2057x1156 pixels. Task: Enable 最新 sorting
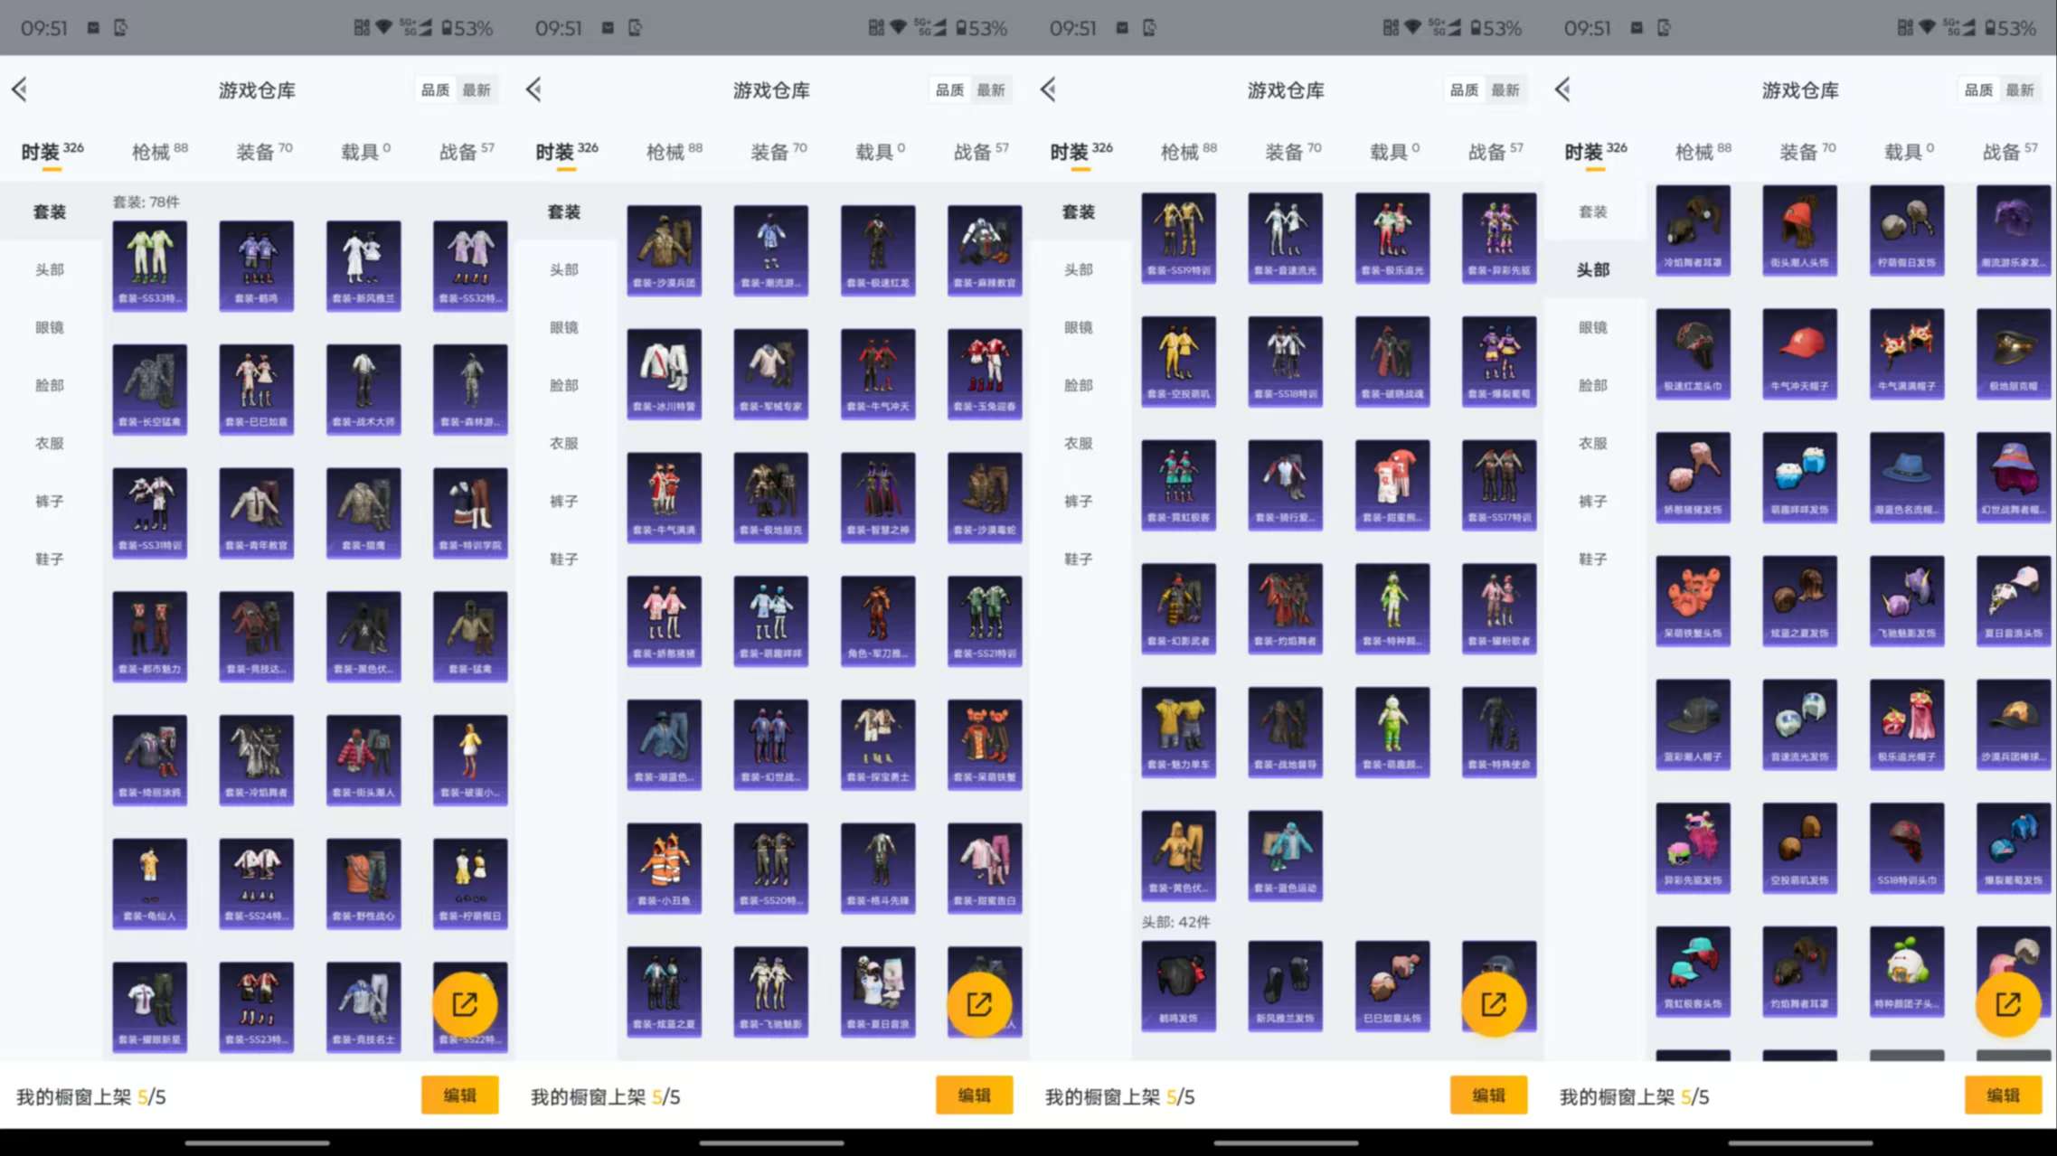(x=477, y=89)
